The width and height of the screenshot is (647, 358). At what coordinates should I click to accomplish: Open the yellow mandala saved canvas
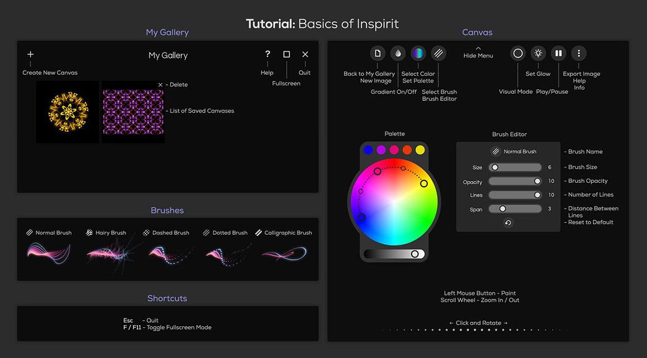tap(67, 112)
